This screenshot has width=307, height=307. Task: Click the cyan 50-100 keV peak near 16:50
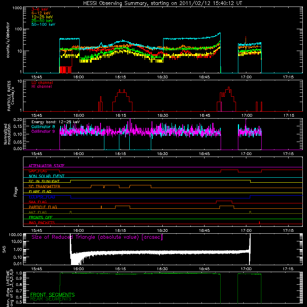pos(220,33)
